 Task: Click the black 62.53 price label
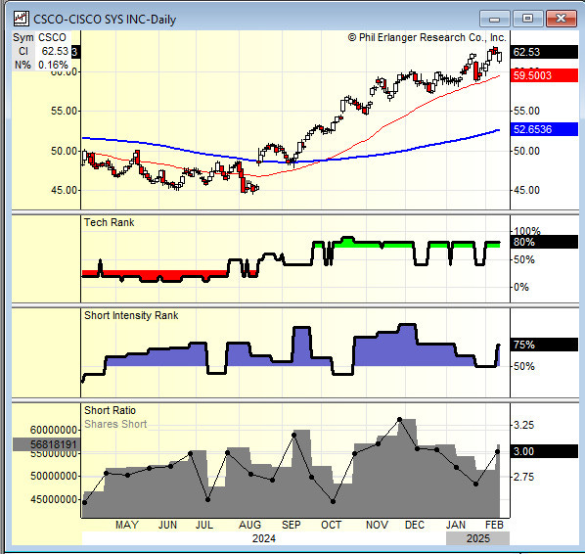click(544, 52)
